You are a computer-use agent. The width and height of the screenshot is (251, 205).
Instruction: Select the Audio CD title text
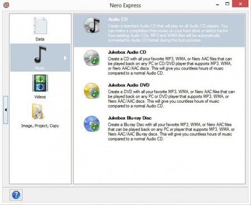(x=118, y=19)
